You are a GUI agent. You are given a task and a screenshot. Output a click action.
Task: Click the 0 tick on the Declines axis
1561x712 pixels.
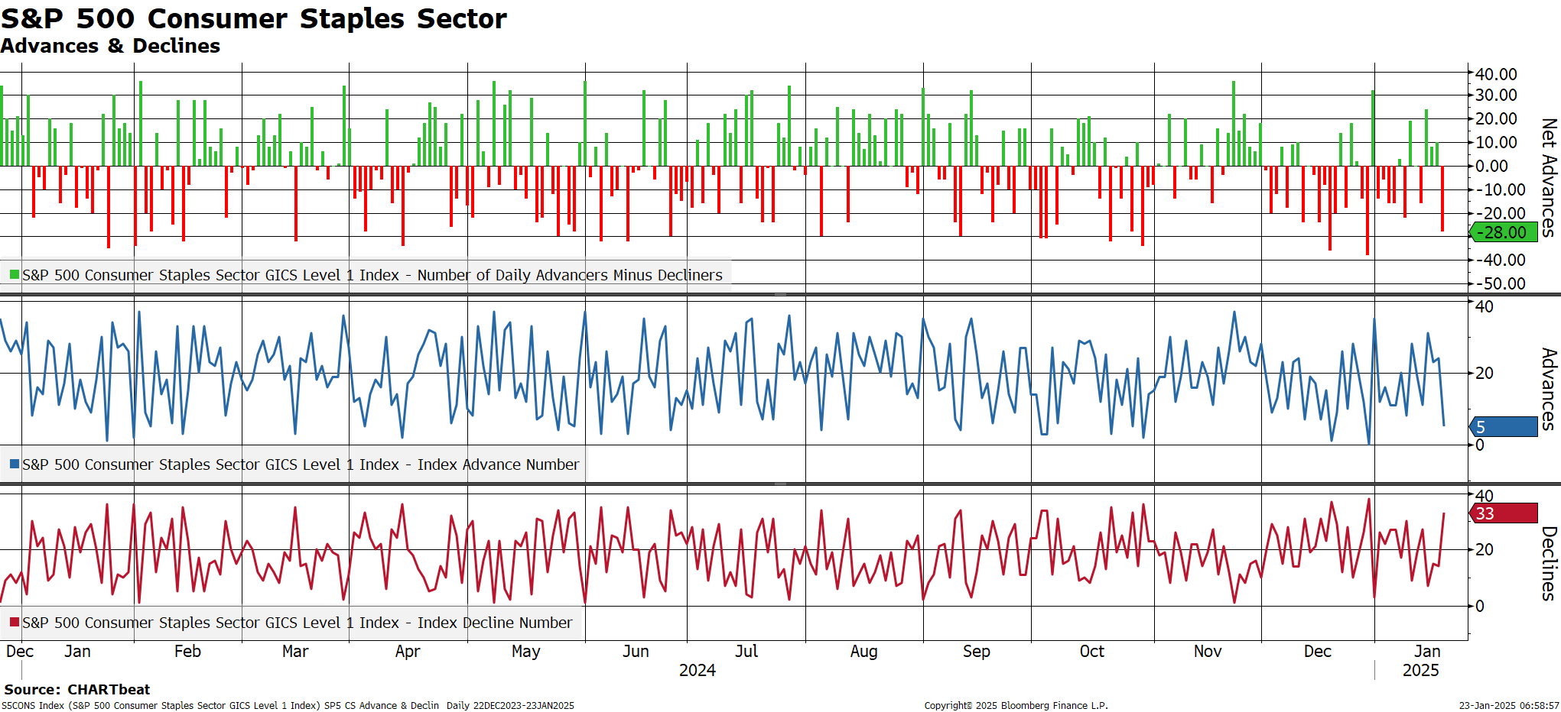pyautogui.click(x=1479, y=606)
